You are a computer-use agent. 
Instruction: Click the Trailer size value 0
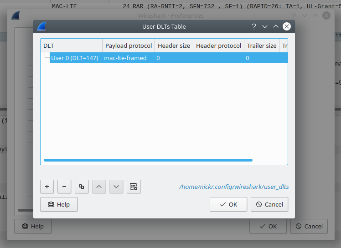coord(248,58)
